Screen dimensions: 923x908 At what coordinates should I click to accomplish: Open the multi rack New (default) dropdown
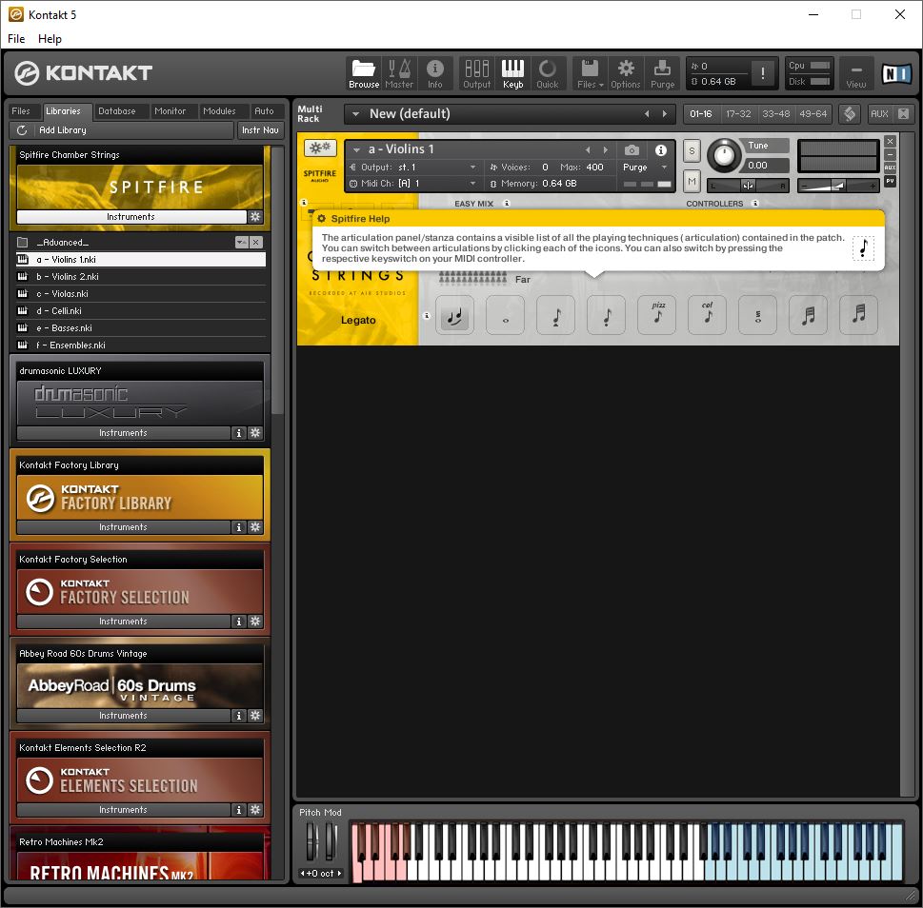(355, 114)
